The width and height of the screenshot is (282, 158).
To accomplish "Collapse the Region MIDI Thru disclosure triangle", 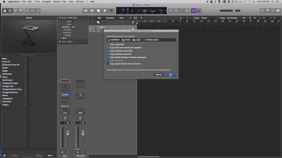I will (60, 18).
